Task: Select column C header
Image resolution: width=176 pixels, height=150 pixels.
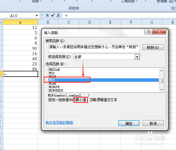Action: click(69, 22)
